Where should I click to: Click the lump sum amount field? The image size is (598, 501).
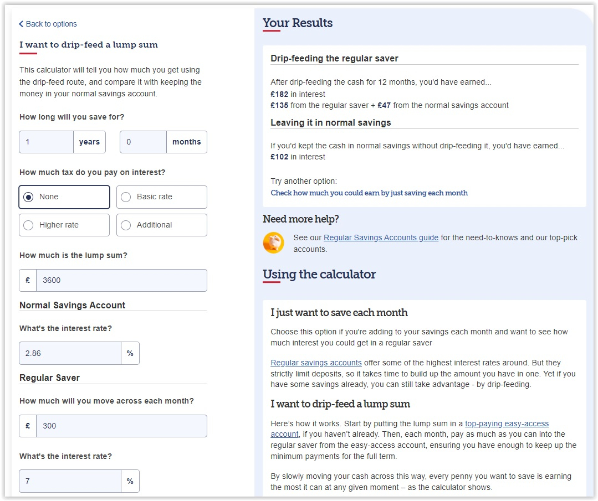tap(121, 281)
